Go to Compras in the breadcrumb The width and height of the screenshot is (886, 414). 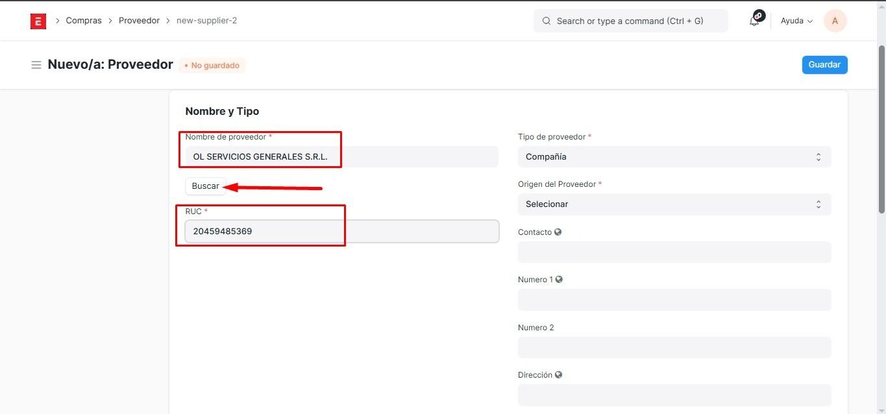coord(84,21)
